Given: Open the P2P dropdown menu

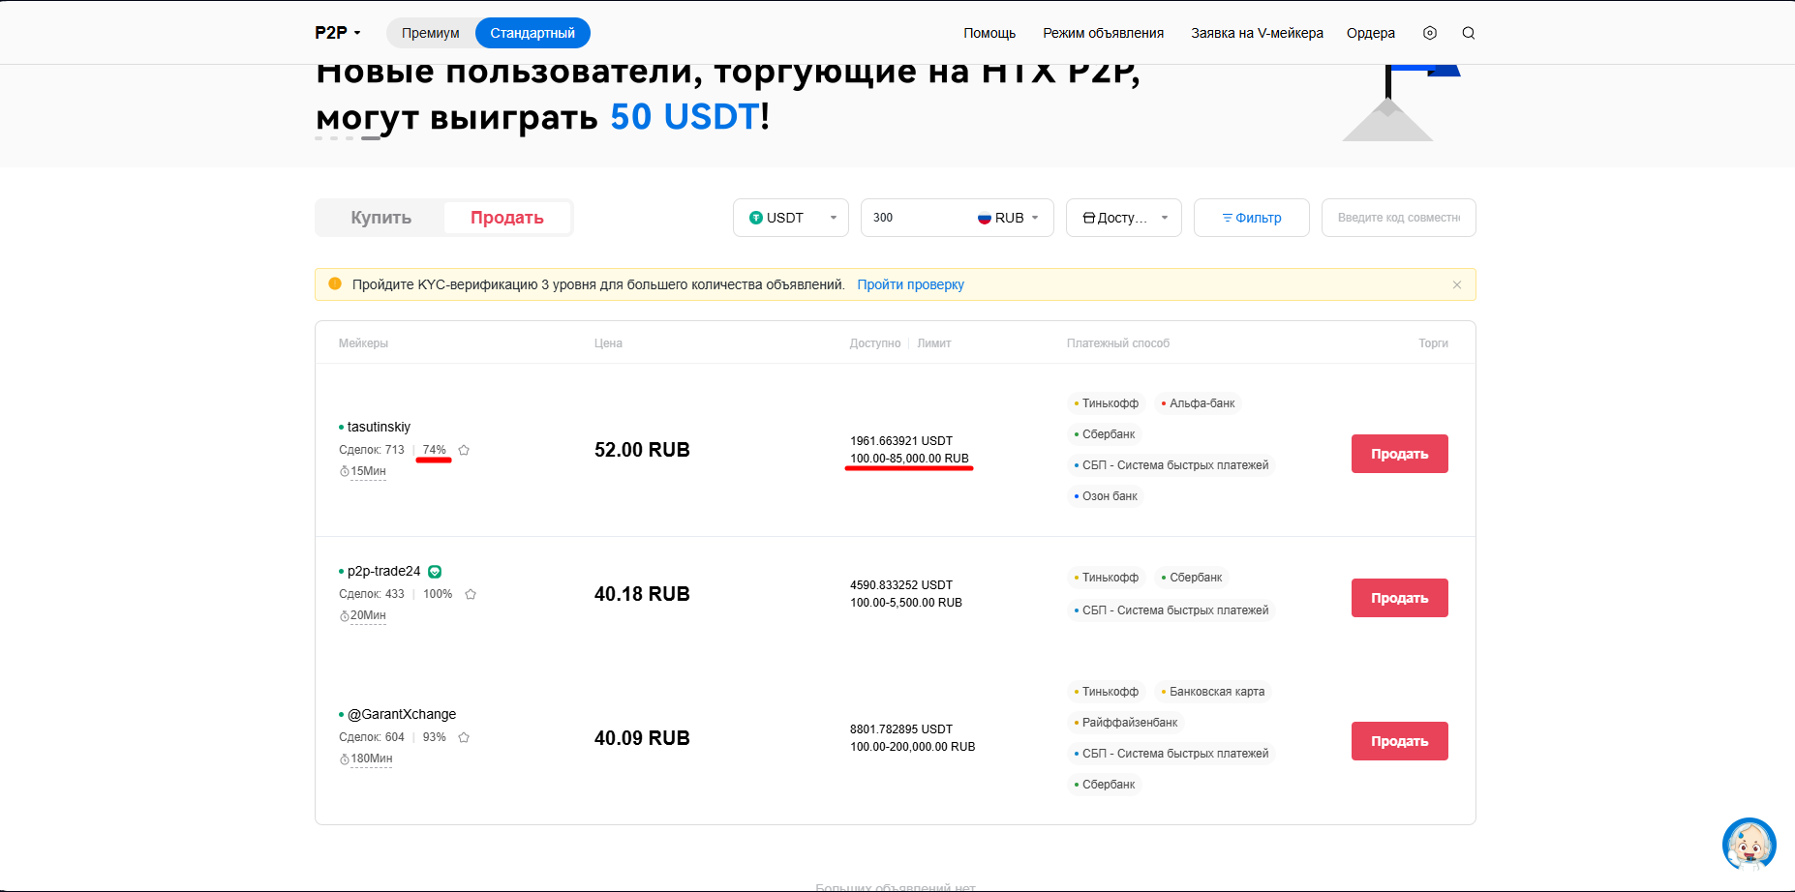Looking at the screenshot, I should tap(338, 33).
